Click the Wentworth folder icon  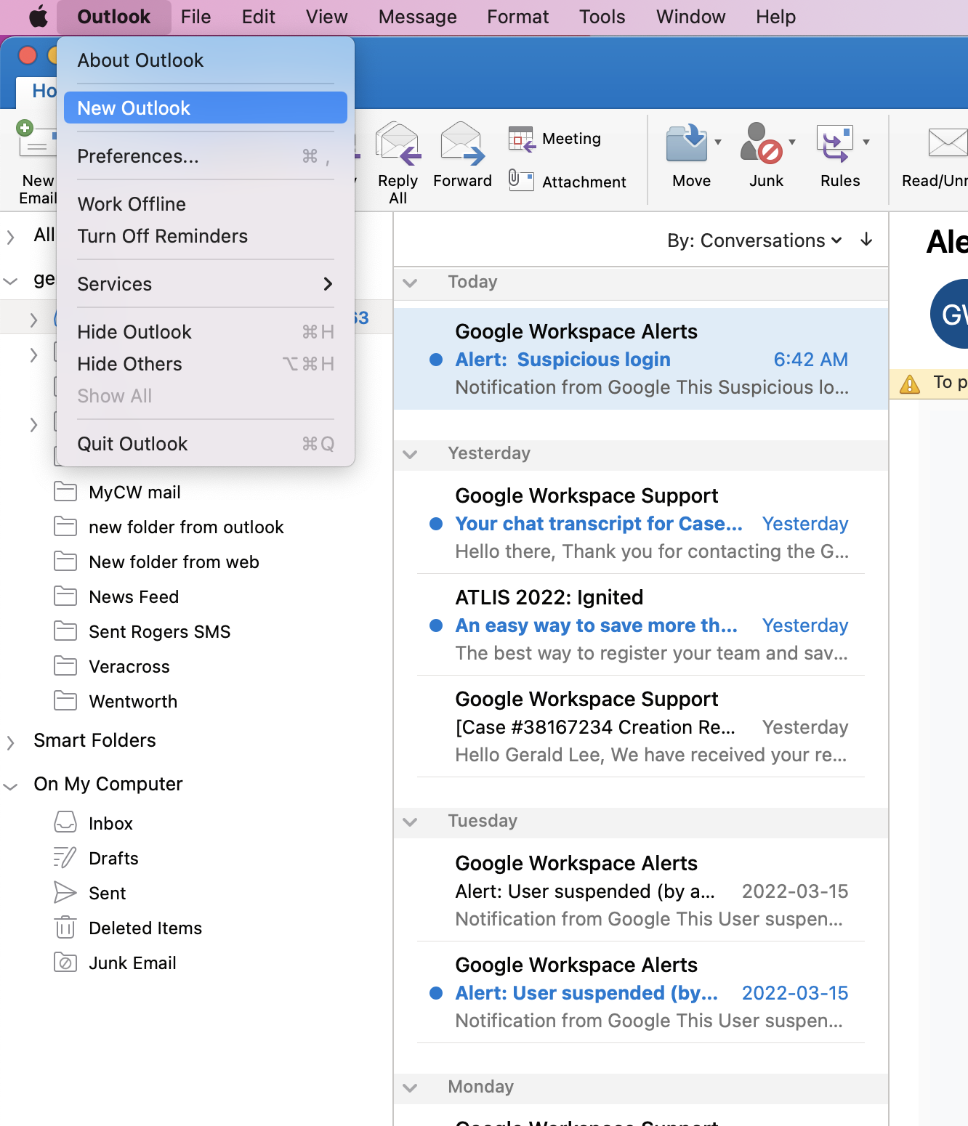[65, 701]
